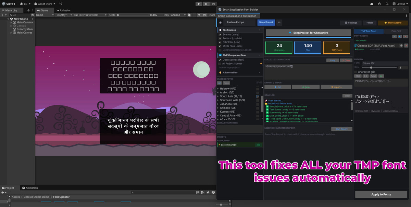Switch to the Animation tab
The height and width of the screenshot is (207, 411).
pyautogui.click(x=30, y=188)
